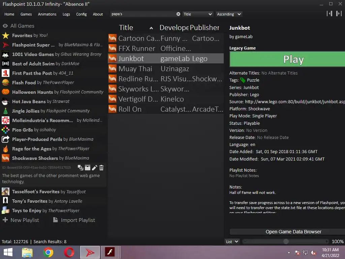This screenshot has height=259, width=345.
Task: Click Flash Player taskbar icon
Action: [x=110, y=252]
